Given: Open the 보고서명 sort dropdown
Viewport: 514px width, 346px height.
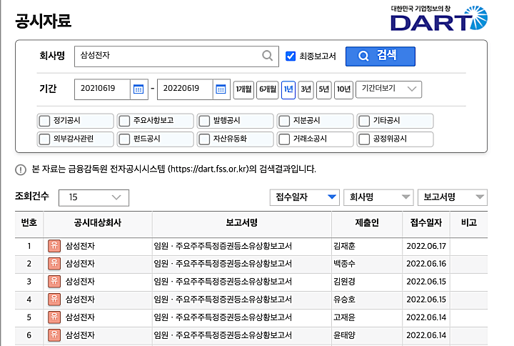Looking at the screenshot, I should [x=453, y=197].
